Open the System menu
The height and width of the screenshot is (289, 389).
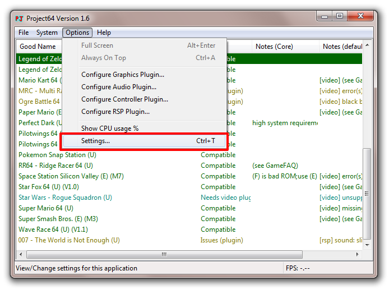click(x=47, y=33)
